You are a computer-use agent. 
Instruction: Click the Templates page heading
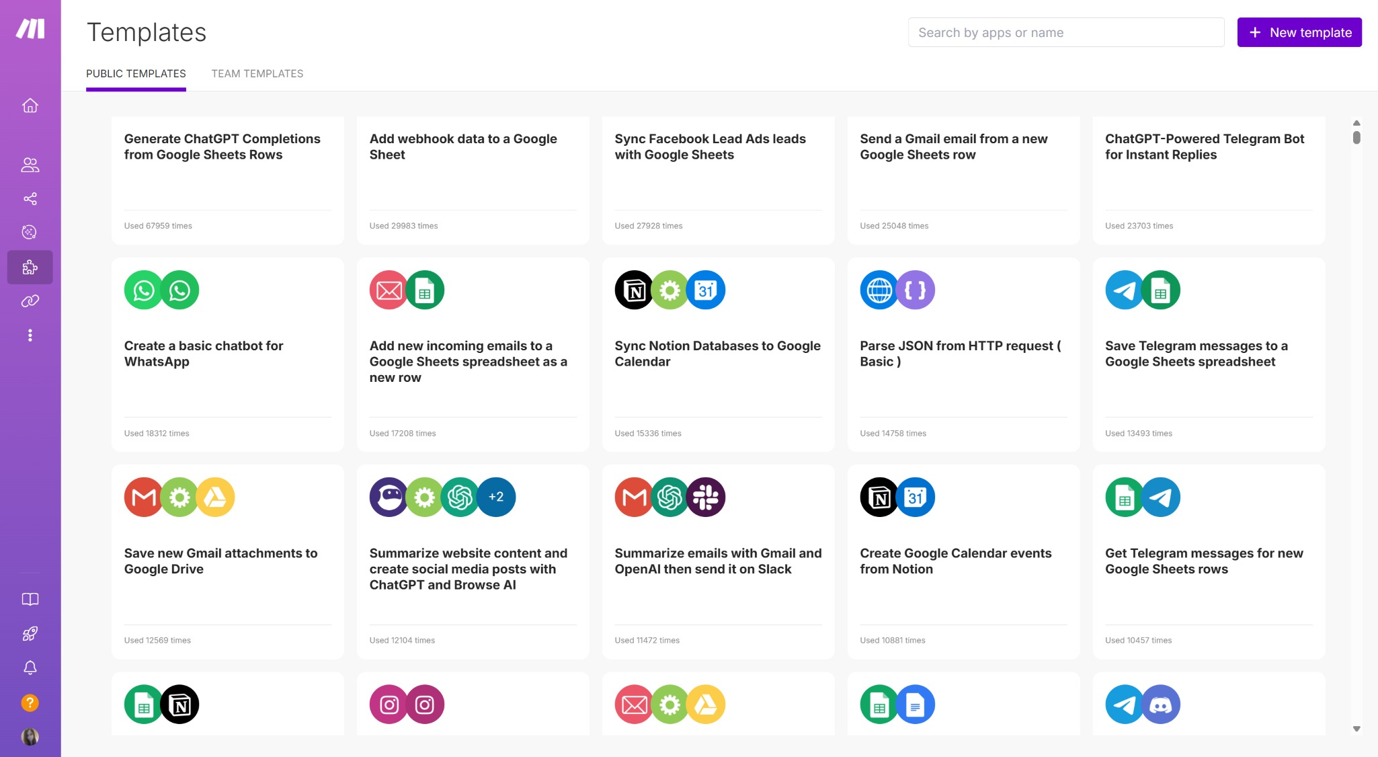pyautogui.click(x=147, y=32)
